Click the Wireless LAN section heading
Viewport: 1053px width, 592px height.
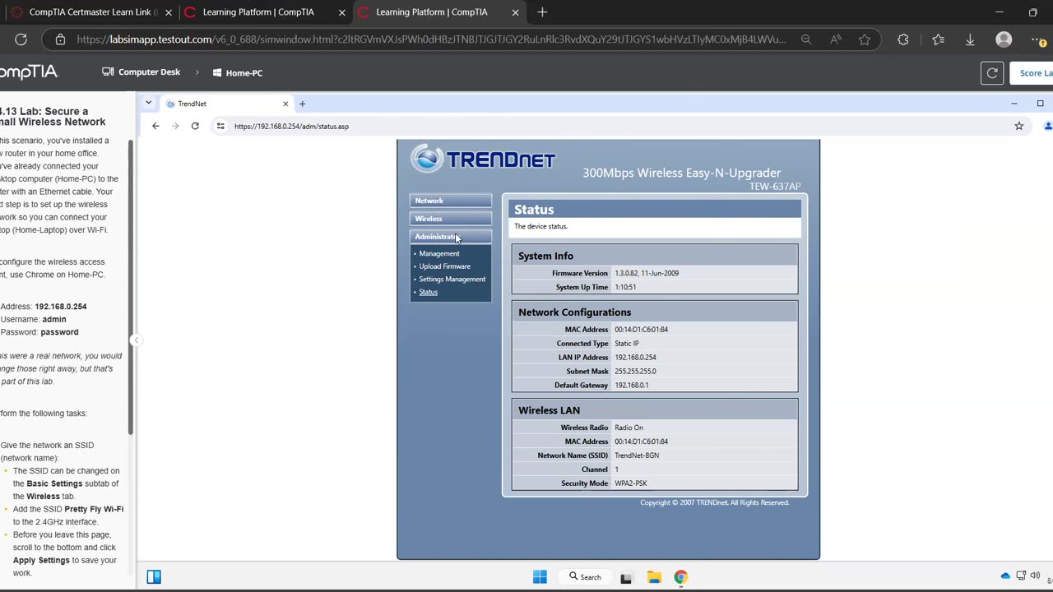click(x=549, y=410)
